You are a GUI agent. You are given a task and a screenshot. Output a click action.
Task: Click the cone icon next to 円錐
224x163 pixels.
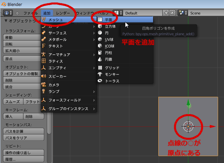click(100, 59)
